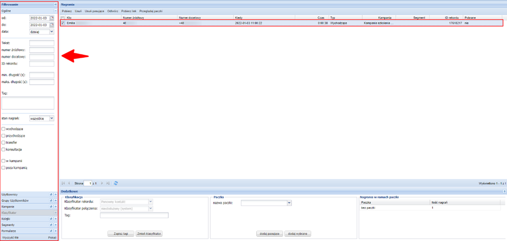Image resolution: width=507 pixels, height=241 pixels.
Task: Click the 'Zmień klasyfikator' button
Action: pos(149,233)
